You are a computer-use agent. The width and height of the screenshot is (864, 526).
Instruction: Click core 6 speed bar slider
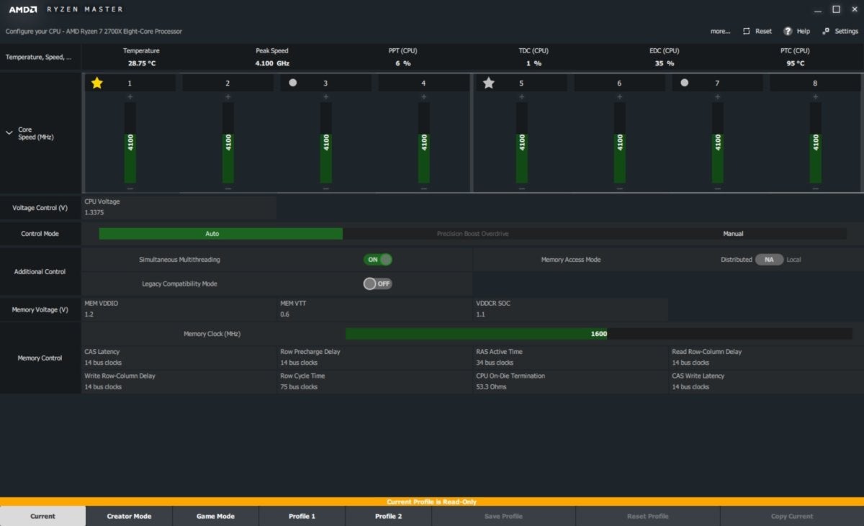tap(620, 142)
